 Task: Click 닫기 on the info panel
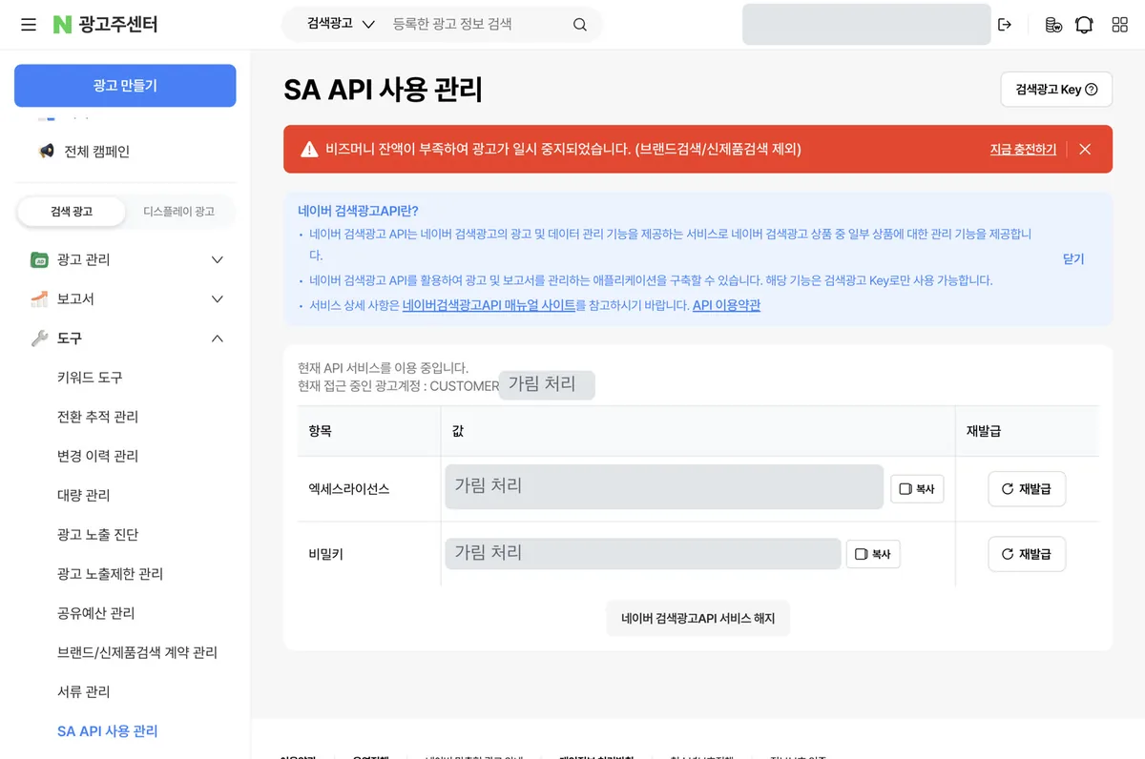1073,259
